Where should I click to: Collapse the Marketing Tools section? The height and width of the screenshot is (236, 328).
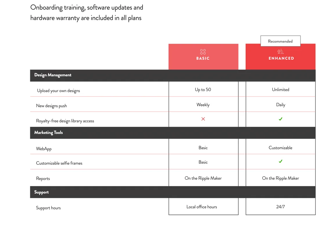click(49, 132)
